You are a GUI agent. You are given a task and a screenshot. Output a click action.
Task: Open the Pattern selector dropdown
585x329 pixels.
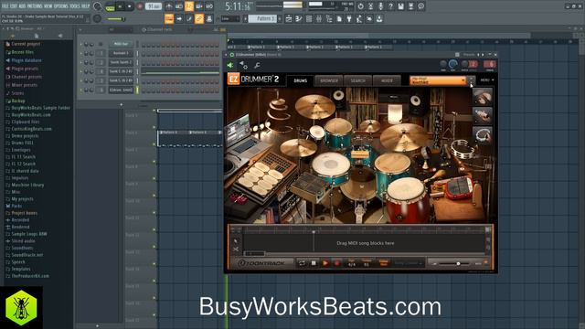coord(263,18)
